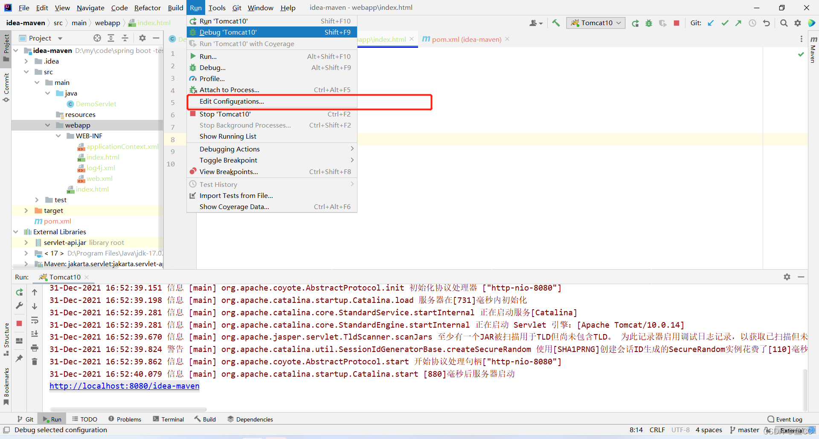Viewport: 819px width, 439px height.
Task: Open Git history clock icon
Action: tap(752, 23)
